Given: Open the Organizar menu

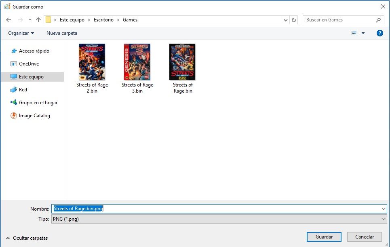Looking at the screenshot, I should (21, 33).
